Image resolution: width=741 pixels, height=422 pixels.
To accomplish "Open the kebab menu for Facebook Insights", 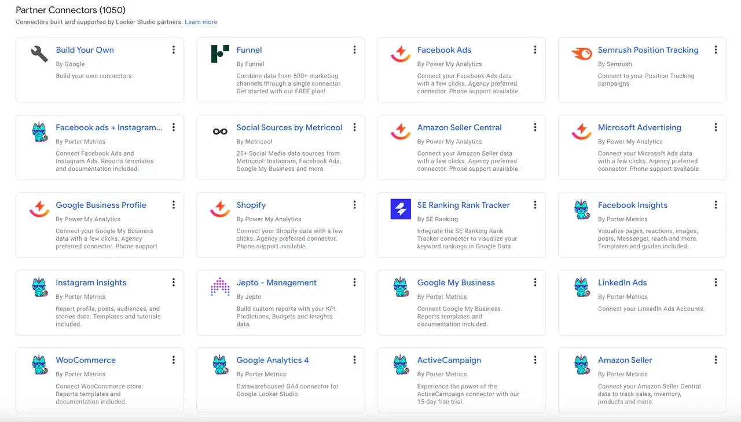I will point(716,205).
